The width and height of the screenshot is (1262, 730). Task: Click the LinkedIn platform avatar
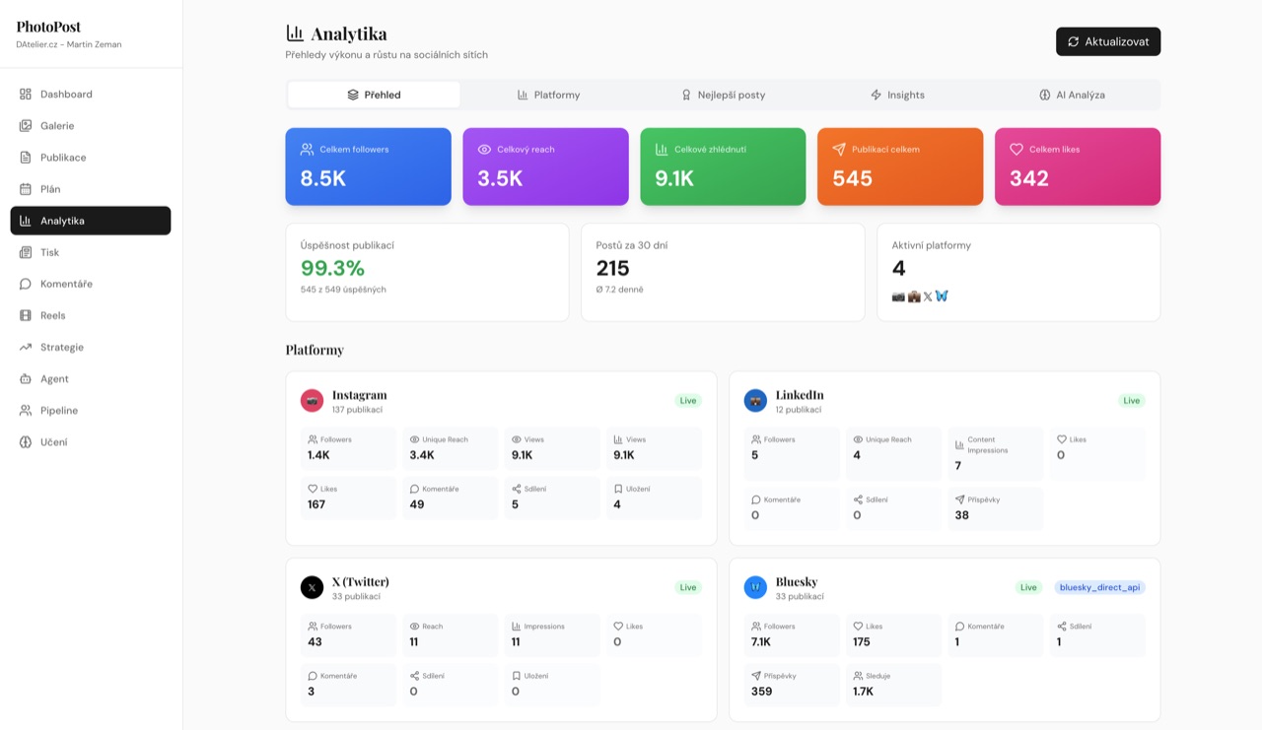tap(755, 400)
